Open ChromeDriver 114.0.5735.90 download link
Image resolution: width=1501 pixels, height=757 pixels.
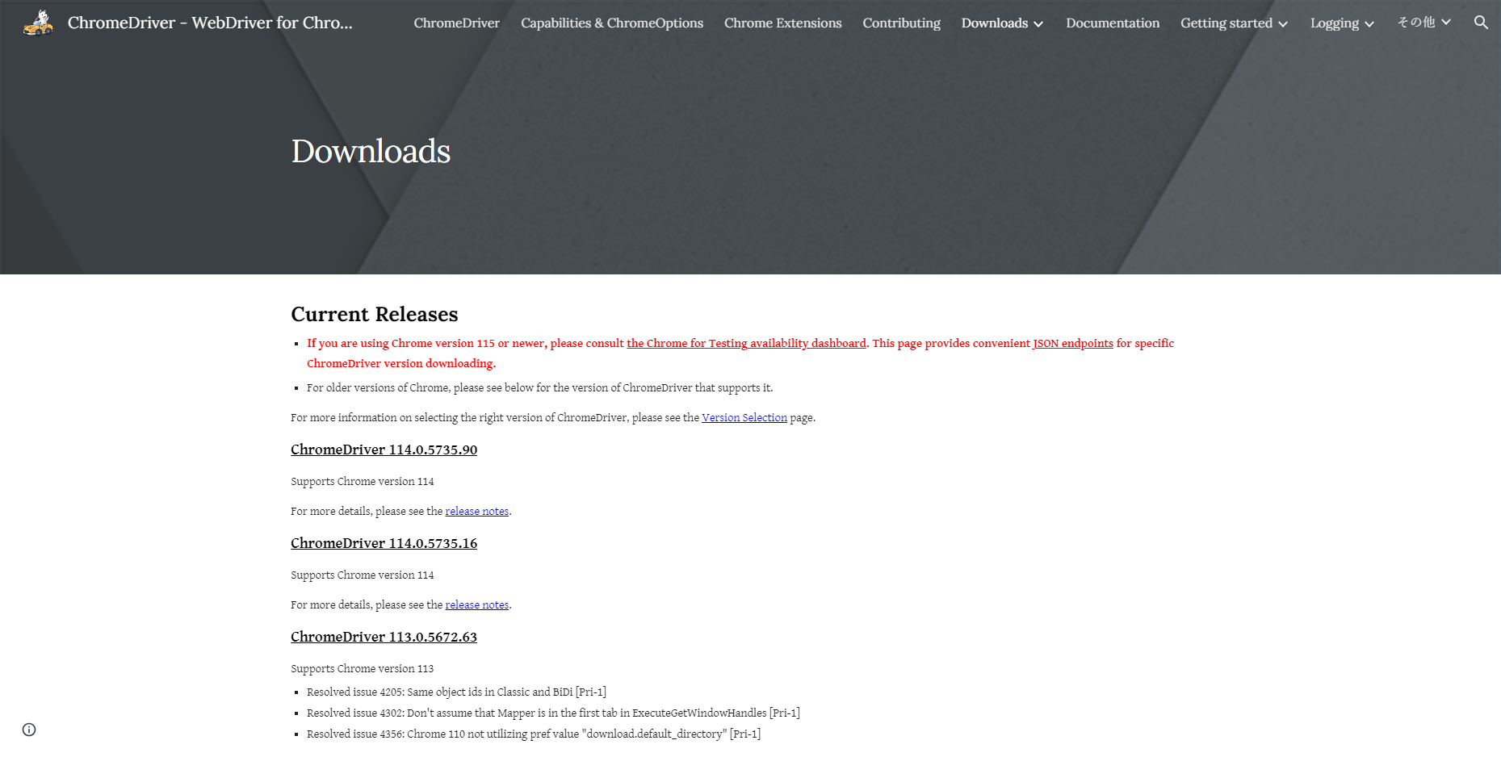(x=384, y=450)
